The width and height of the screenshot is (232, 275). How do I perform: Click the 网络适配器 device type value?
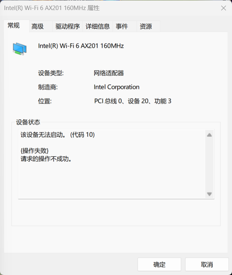109,73
